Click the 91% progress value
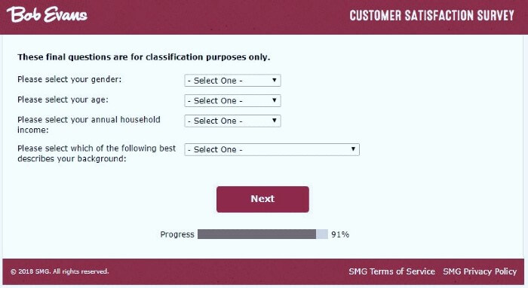The image size is (528, 288). point(340,234)
